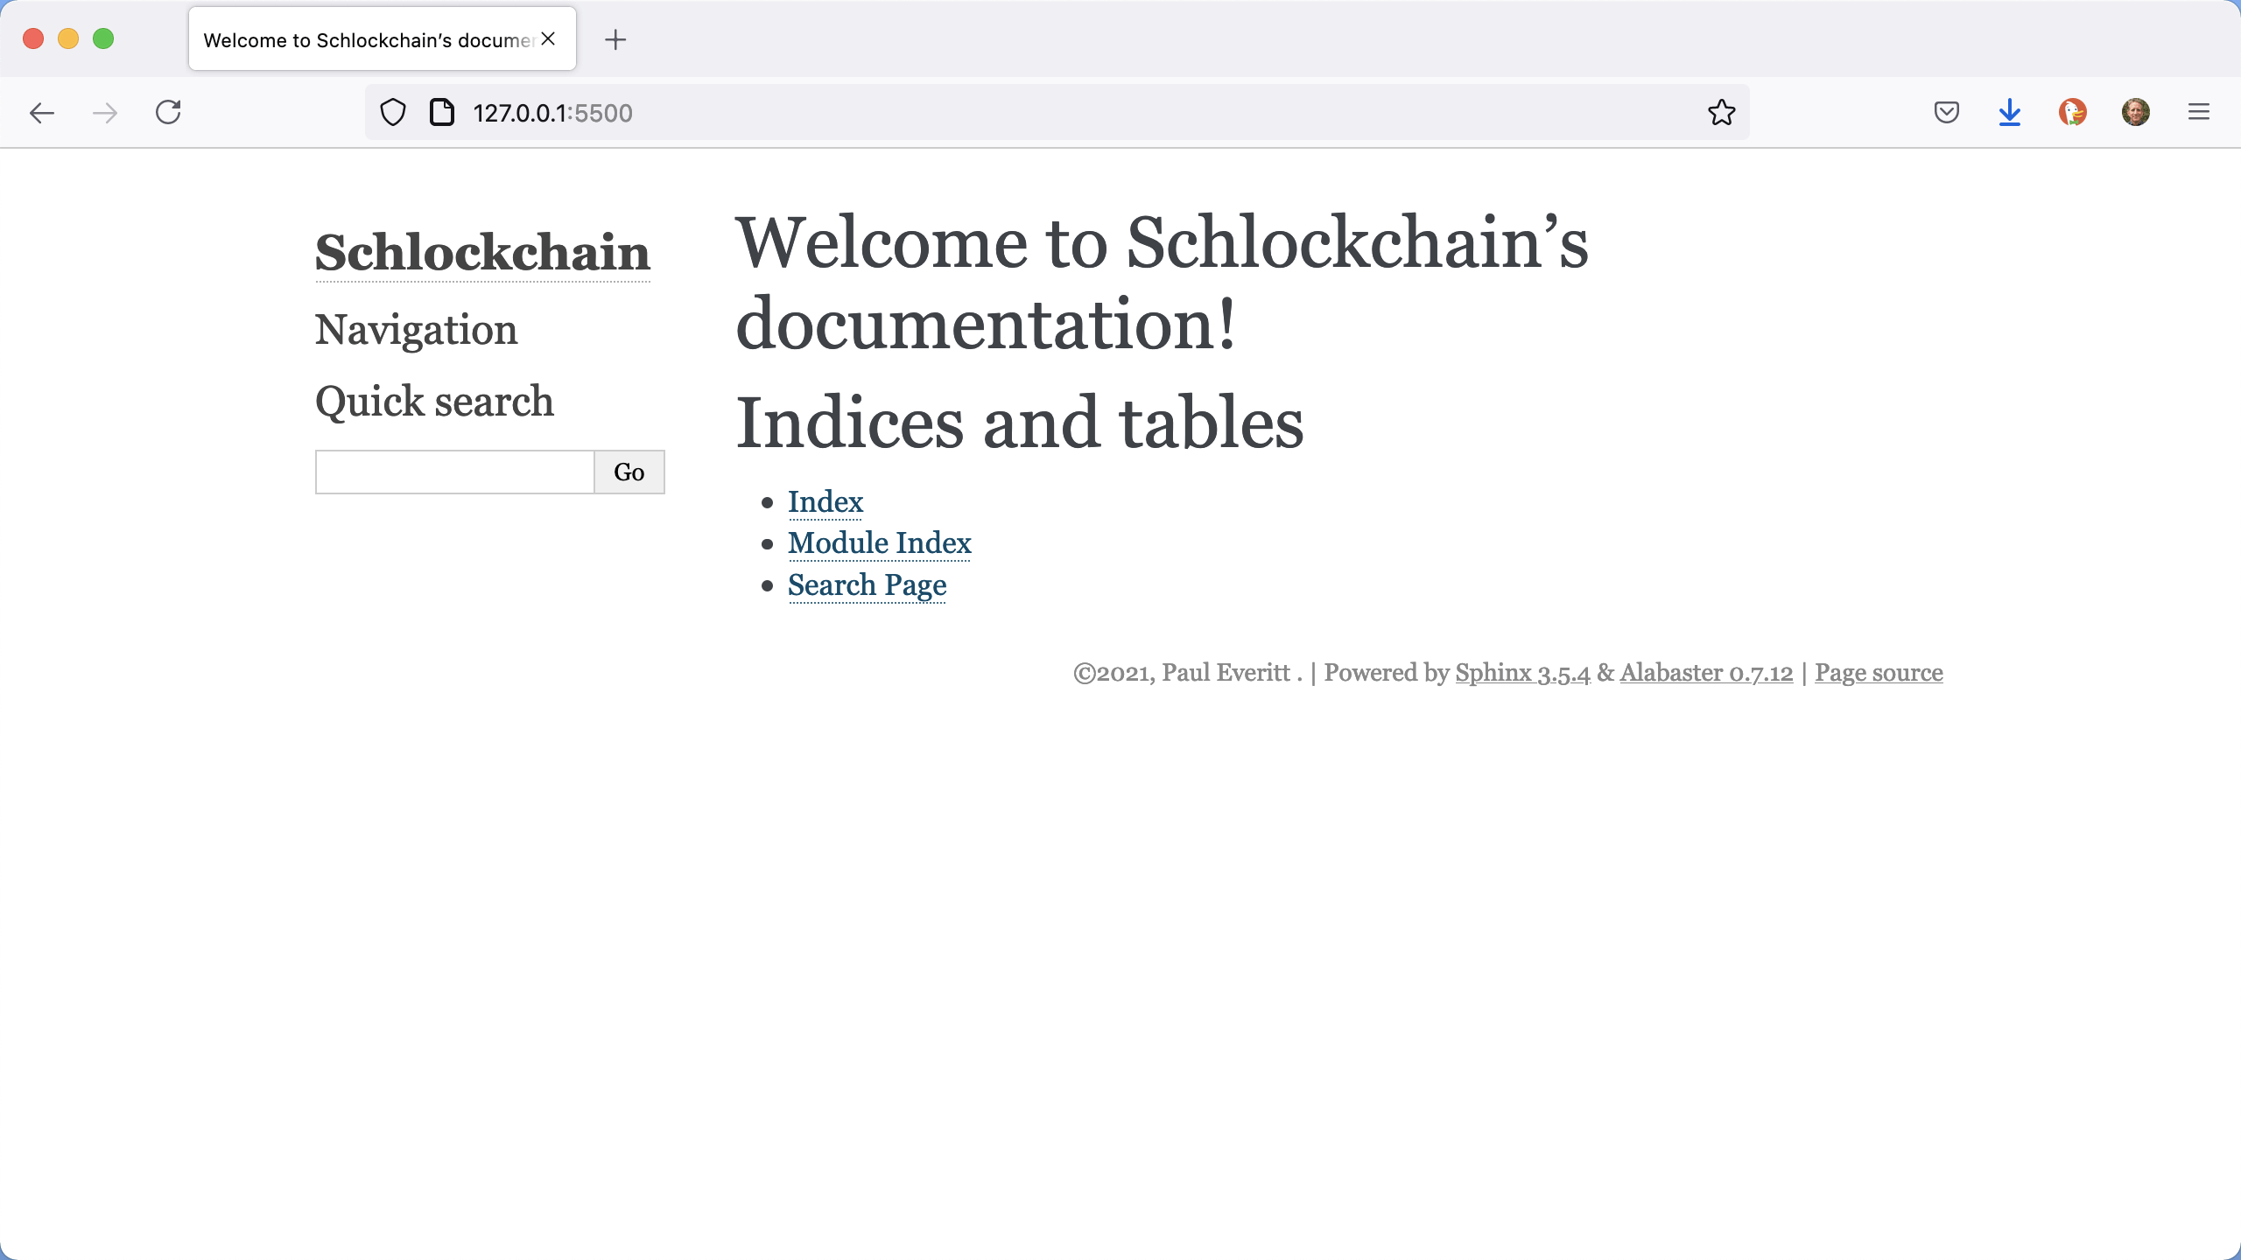Open the Pocket save icon

[1946, 112]
